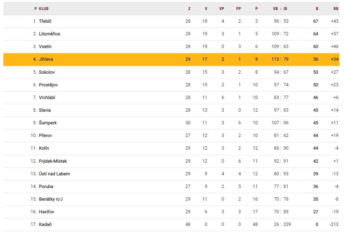Click the Benátky n/J club name

coord(51,199)
